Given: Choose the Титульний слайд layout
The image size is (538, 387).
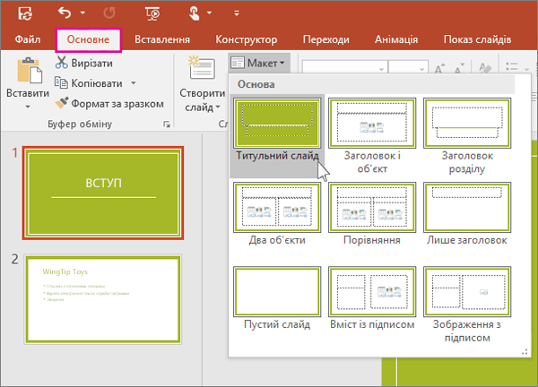Looking at the screenshot, I should pos(277,122).
